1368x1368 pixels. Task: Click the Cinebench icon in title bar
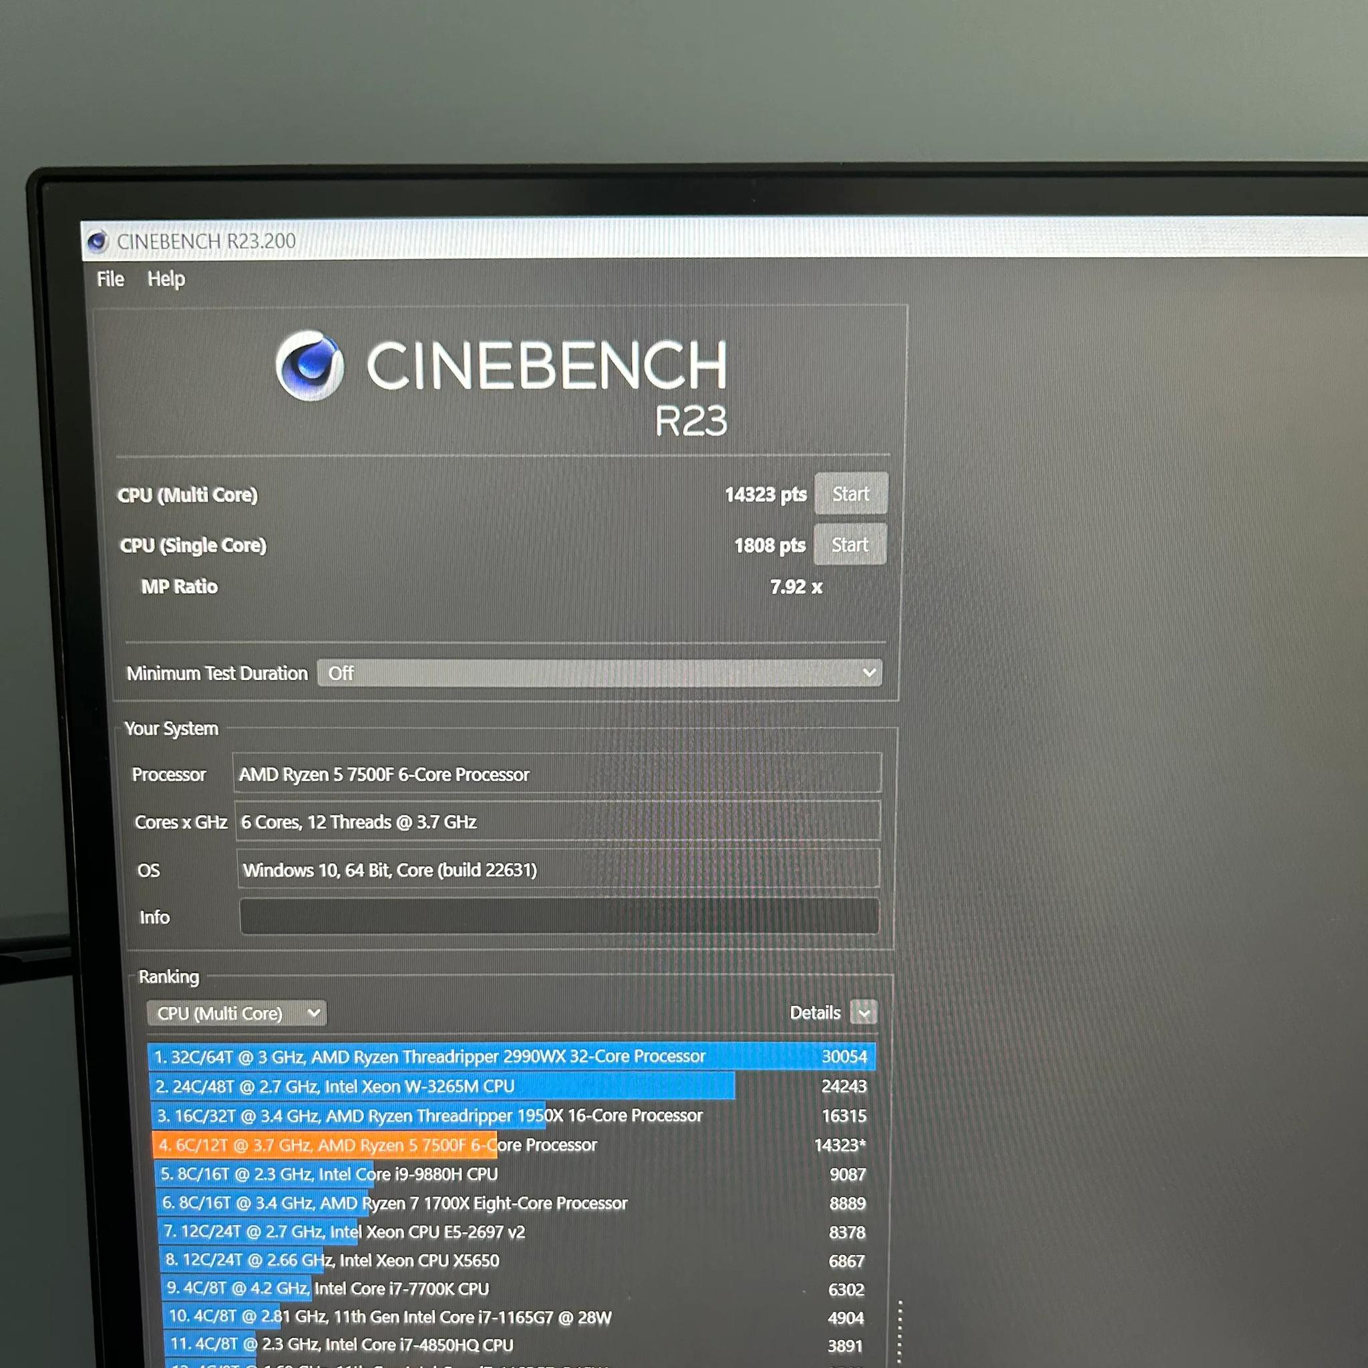[x=97, y=241]
